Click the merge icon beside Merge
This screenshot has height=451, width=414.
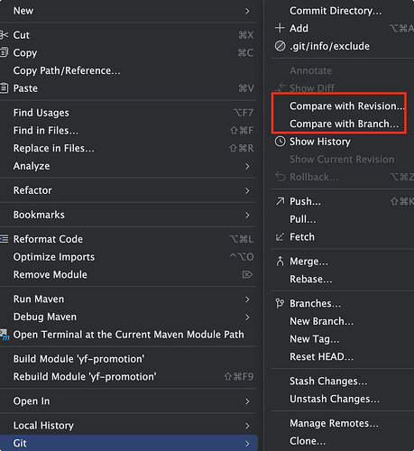(x=280, y=262)
